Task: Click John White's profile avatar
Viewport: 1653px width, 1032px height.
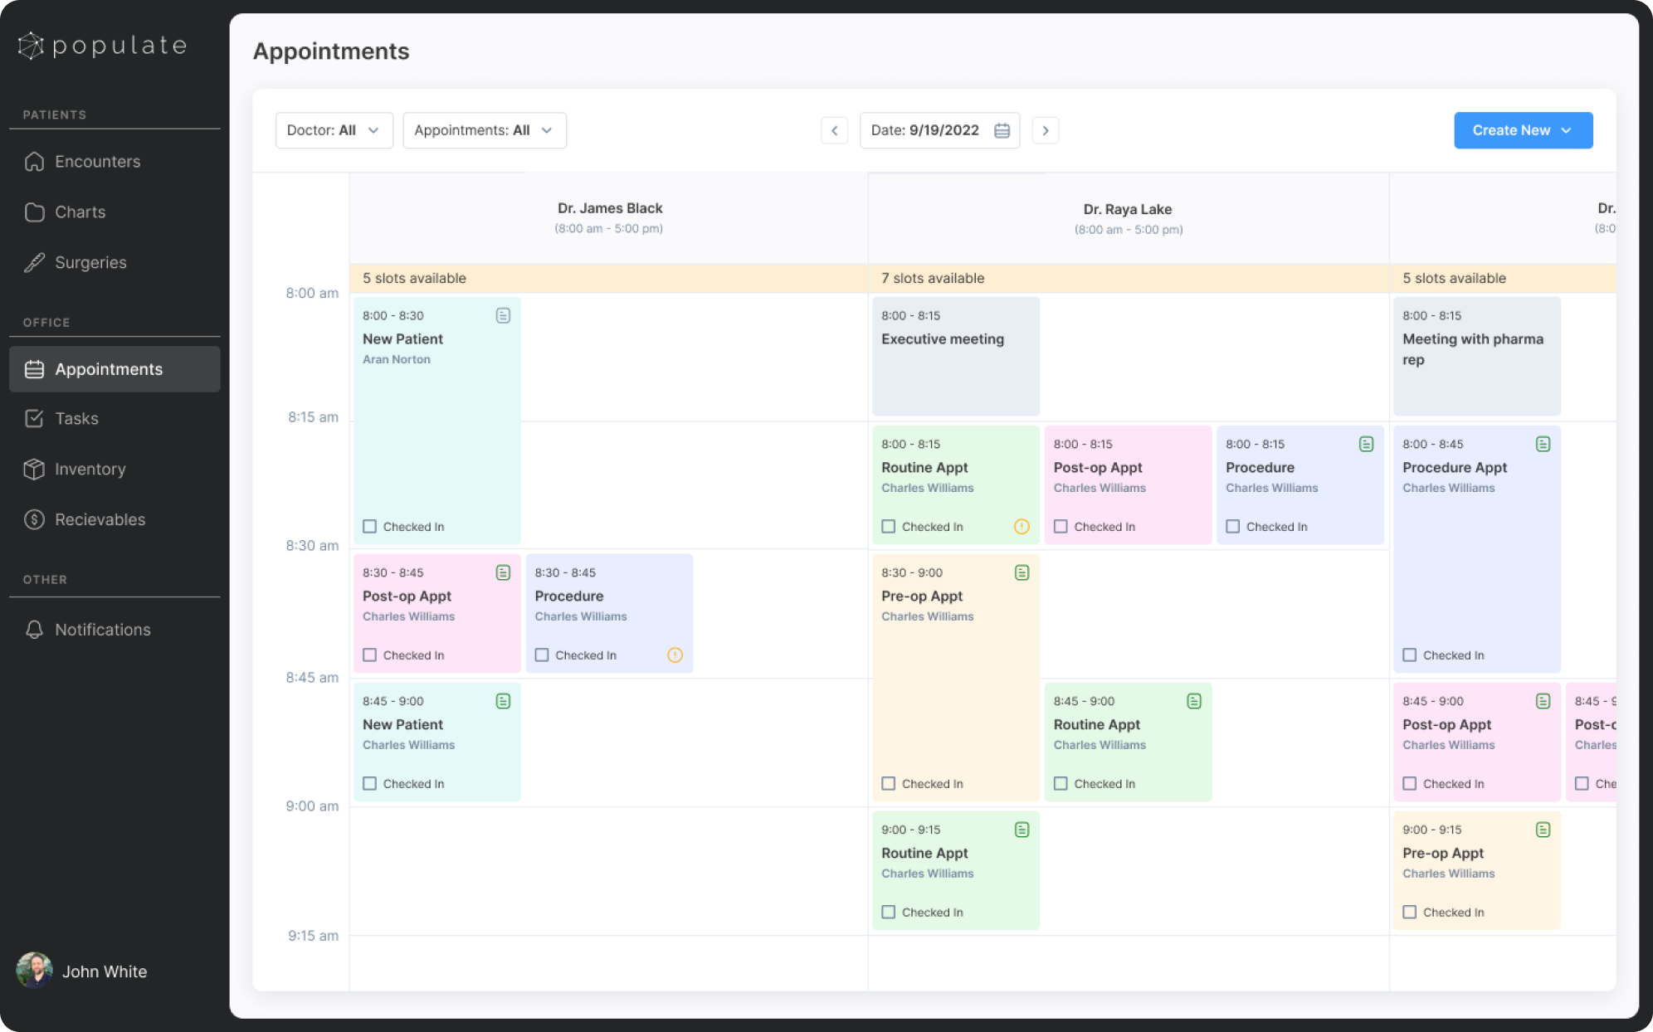Action: coord(33,971)
